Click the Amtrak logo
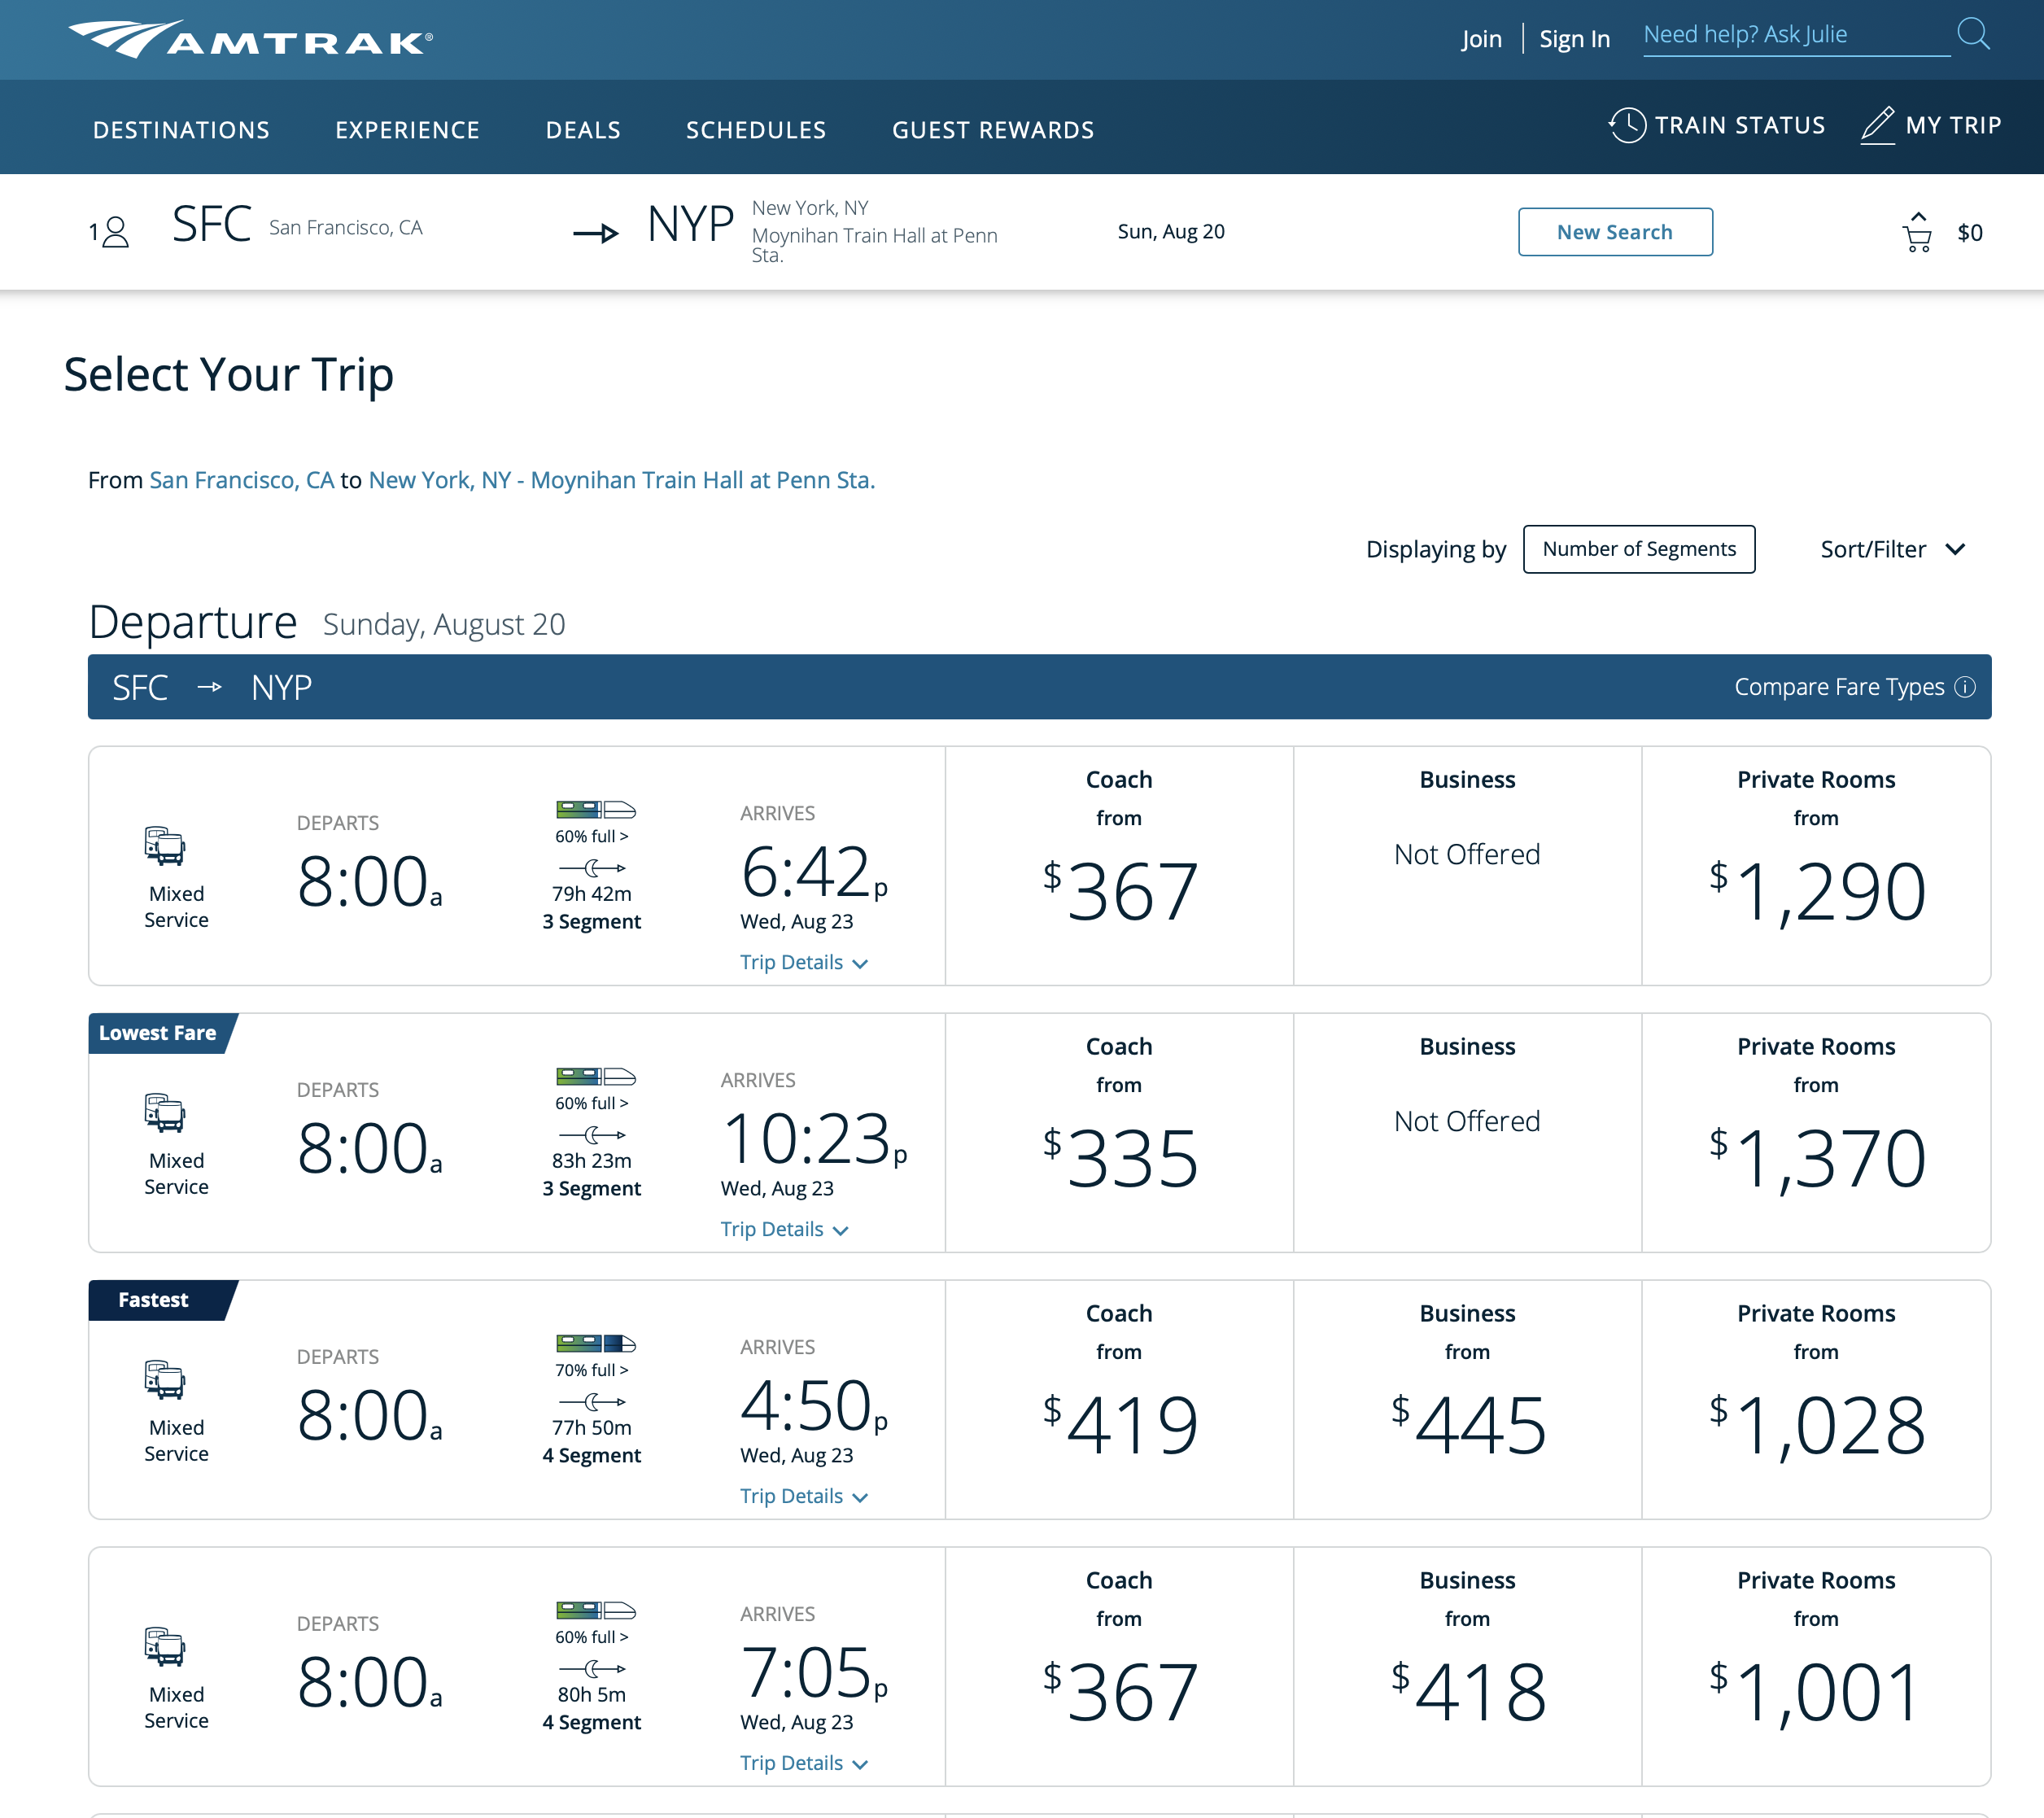 (250, 40)
